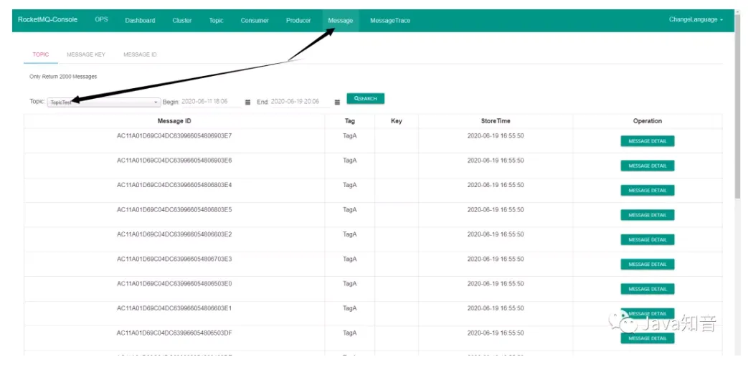Switch to the TOPIC tab

click(x=41, y=54)
